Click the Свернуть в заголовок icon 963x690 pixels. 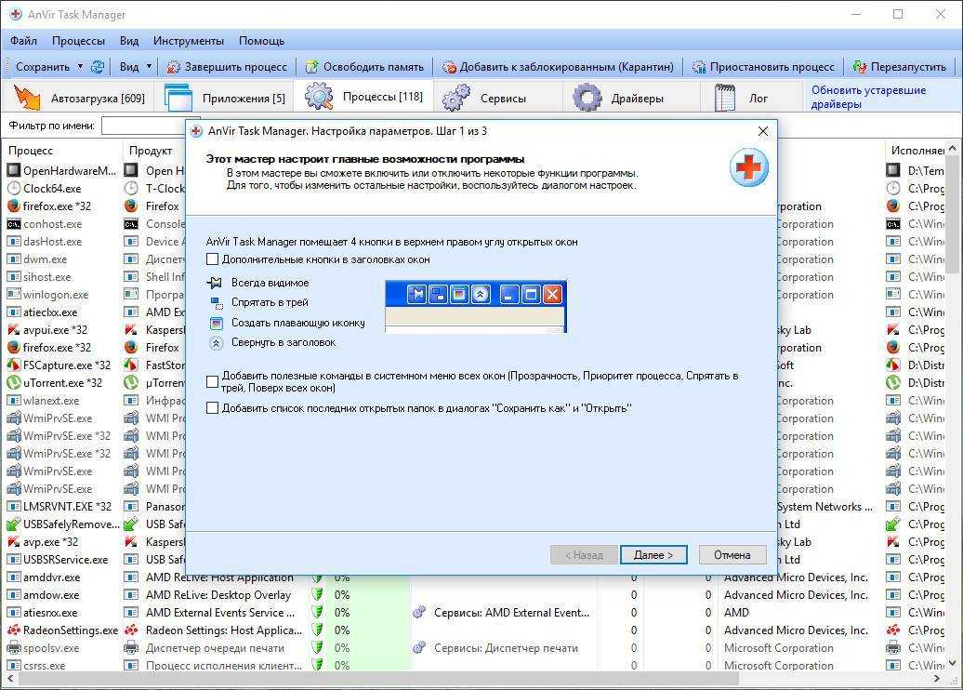click(x=217, y=343)
